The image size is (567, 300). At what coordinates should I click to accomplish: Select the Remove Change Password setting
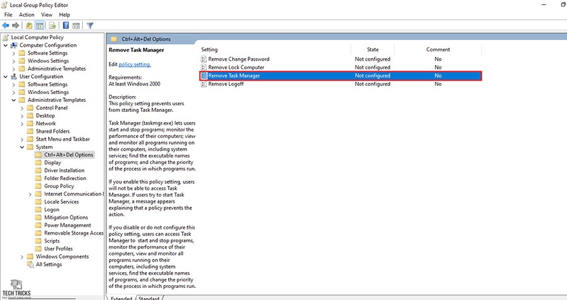pos(239,59)
